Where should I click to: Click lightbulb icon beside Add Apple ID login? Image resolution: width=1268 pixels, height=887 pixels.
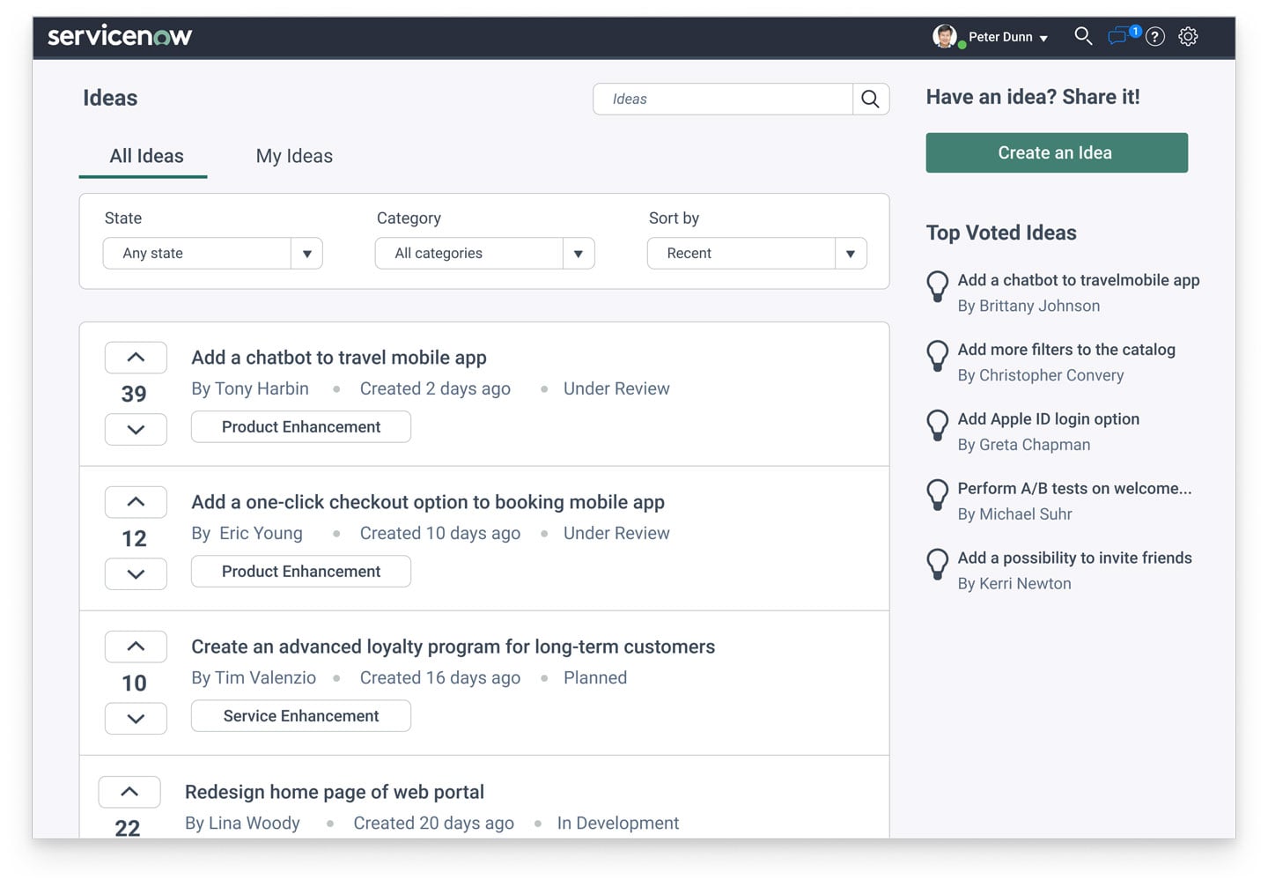[x=938, y=425]
